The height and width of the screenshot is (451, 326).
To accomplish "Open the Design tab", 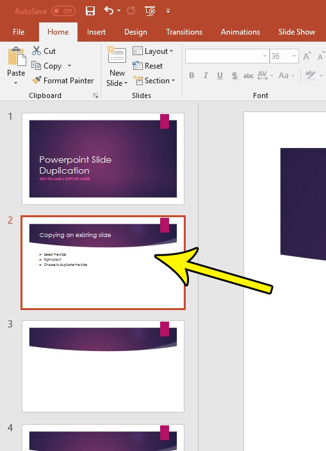I will click(x=136, y=32).
